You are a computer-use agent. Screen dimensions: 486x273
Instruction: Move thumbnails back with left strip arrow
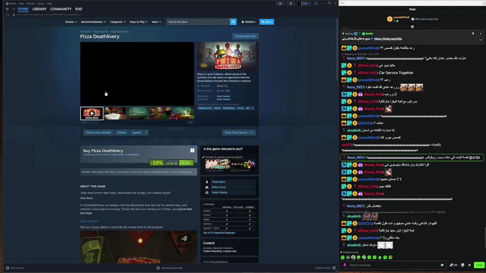pyautogui.click(x=84, y=122)
